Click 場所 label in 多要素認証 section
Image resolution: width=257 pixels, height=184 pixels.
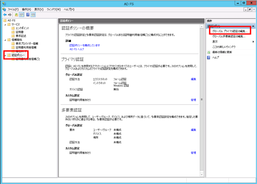click(96, 137)
